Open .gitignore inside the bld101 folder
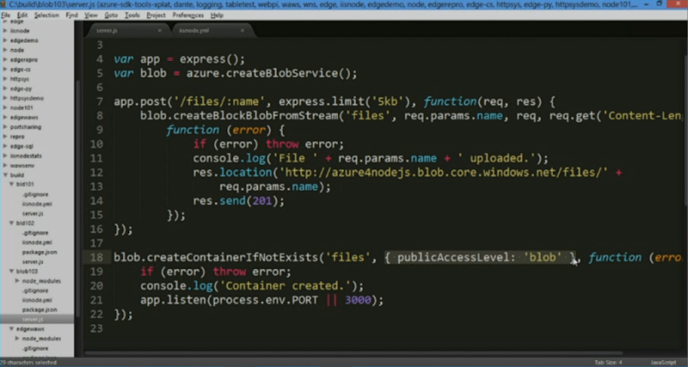This screenshot has width=688, height=367. coord(35,194)
